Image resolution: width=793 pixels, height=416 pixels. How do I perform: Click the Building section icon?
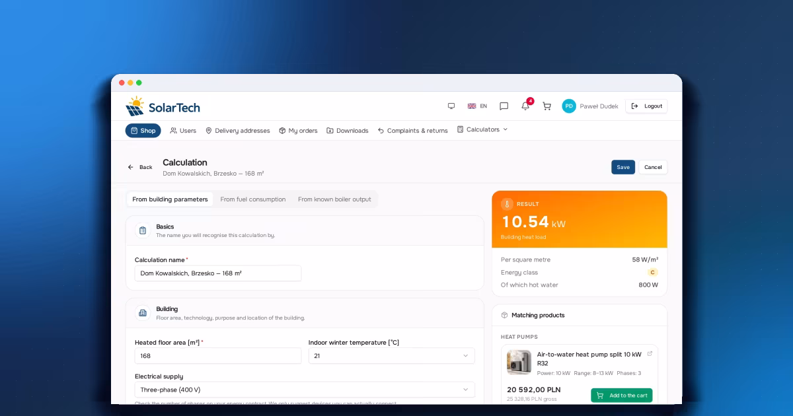pyautogui.click(x=143, y=313)
